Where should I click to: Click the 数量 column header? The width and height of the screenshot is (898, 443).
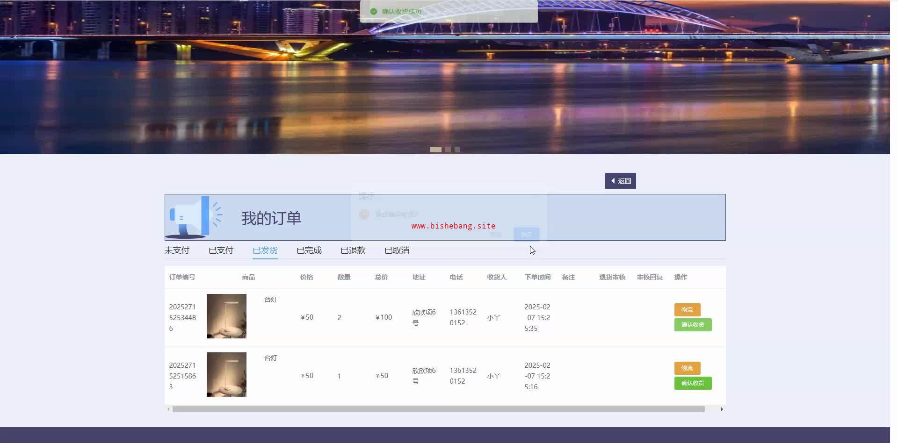pos(344,277)
